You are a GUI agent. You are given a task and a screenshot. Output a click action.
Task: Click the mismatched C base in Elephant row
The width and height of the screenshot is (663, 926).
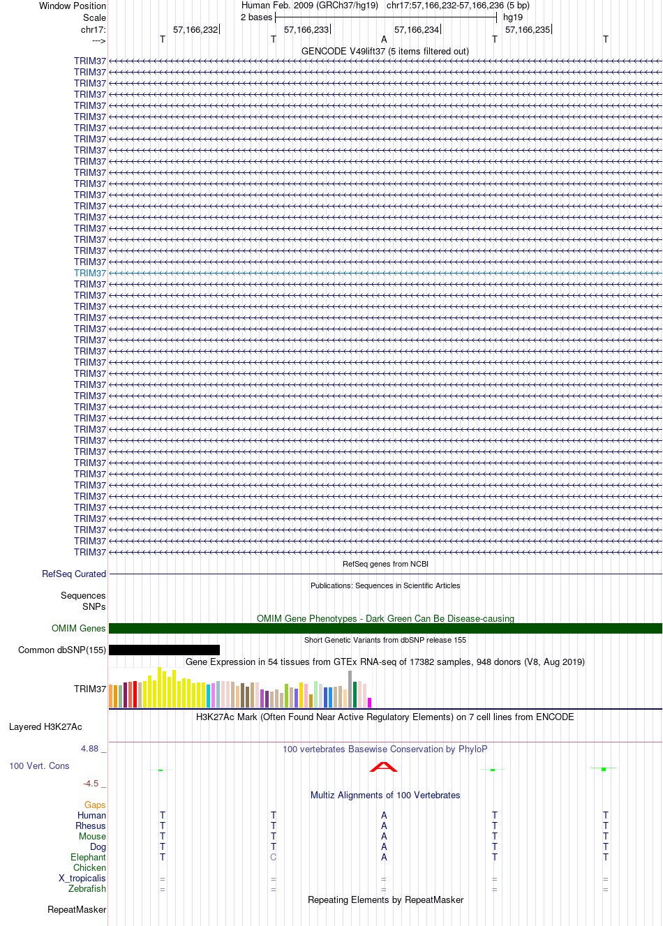[274, 857]
